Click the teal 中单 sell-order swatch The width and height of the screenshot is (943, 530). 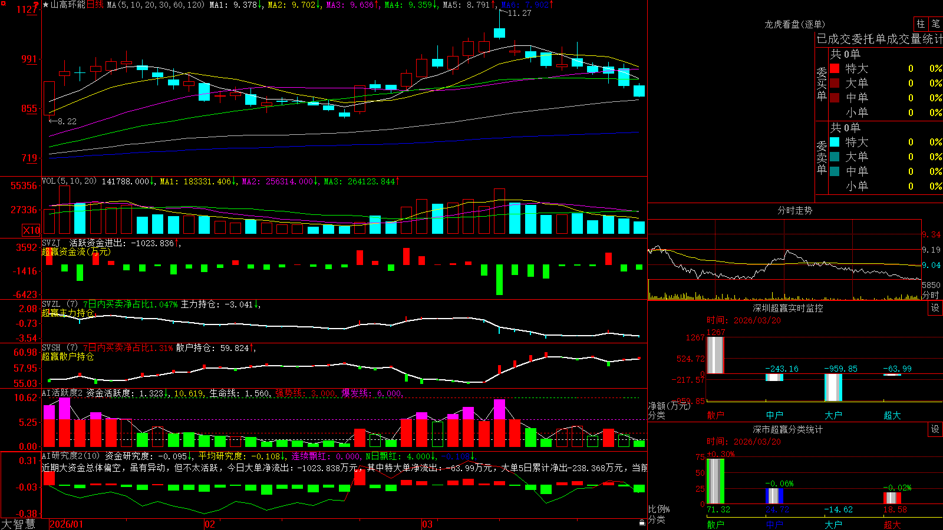tap(835, 171)
